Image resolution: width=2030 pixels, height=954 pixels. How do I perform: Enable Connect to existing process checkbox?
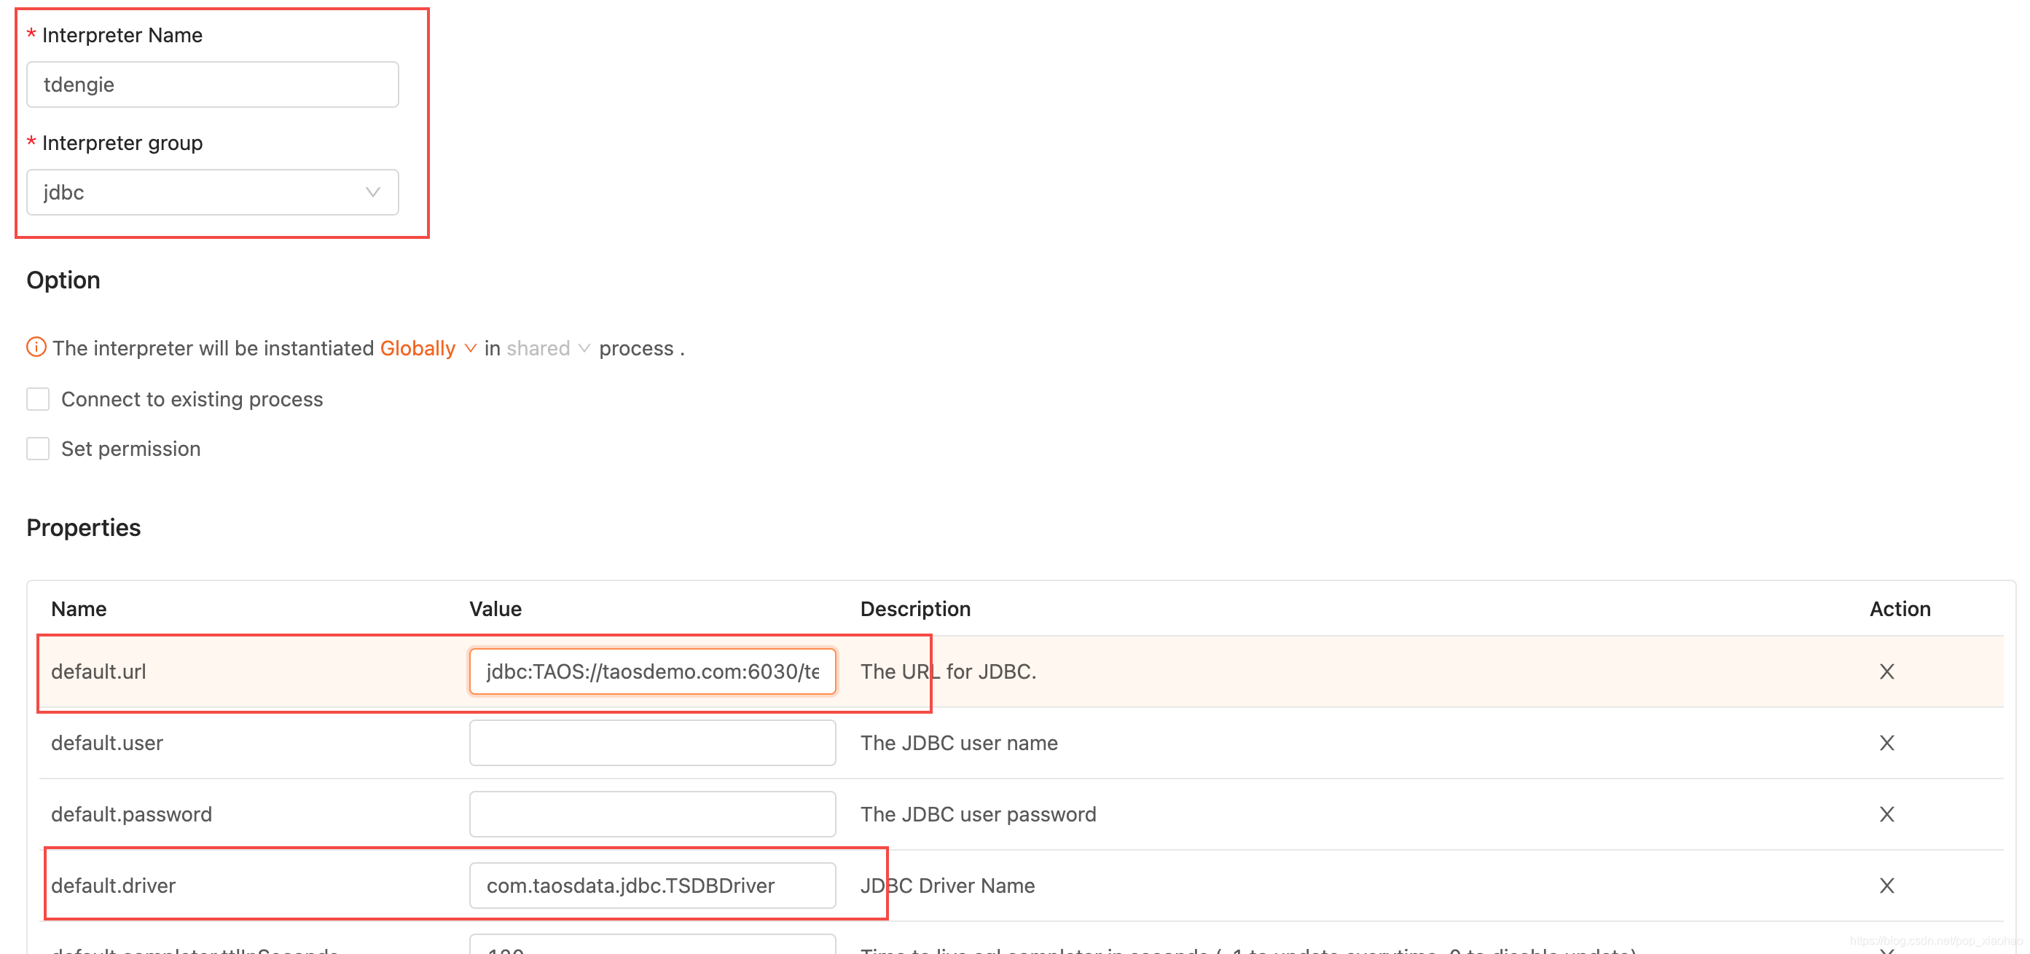[x=38, y=399]
